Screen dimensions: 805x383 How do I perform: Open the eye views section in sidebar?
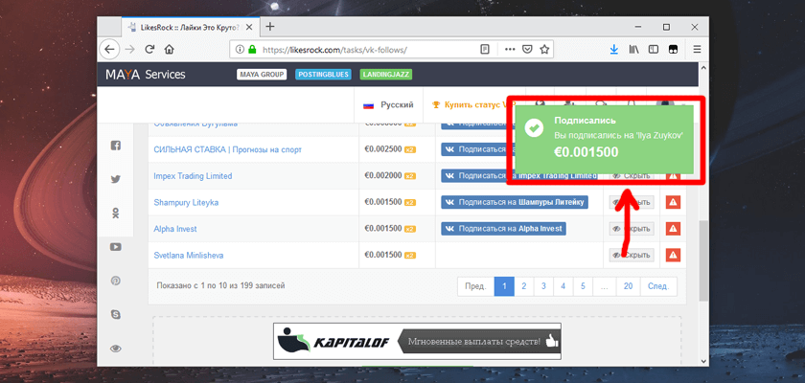point(116,349)
